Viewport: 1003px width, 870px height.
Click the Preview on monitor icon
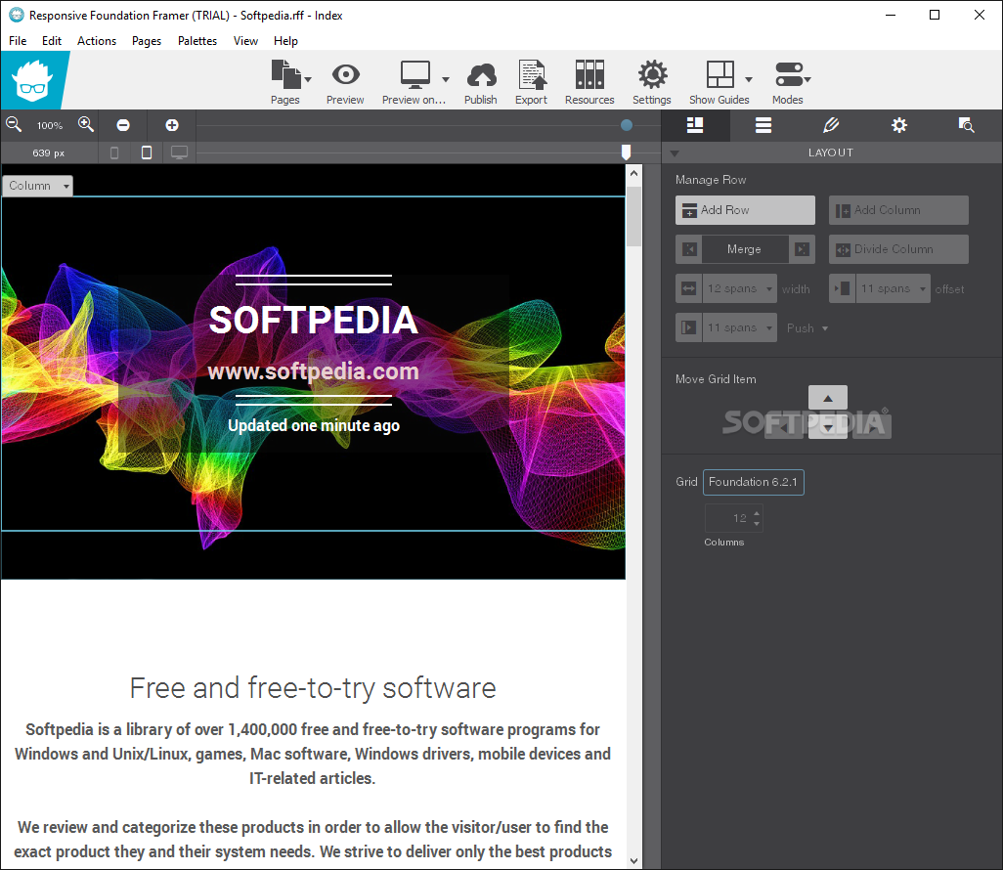coord(415,75)
